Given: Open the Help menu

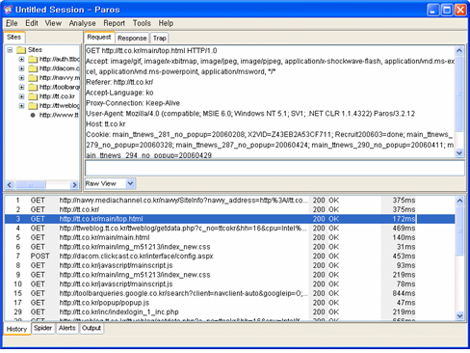Looking at the screenshot, I should [166, 23].
